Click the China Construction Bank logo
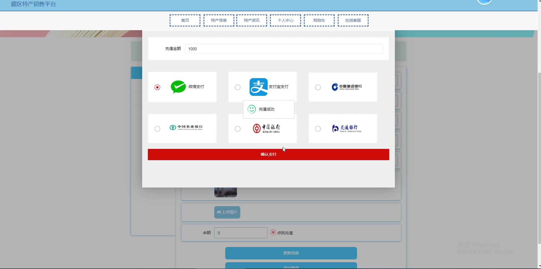The width and height of the screenshot is (541, 269). click(x=347, y=87)
